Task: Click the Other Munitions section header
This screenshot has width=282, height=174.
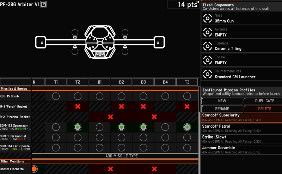Action: point(16,161)
